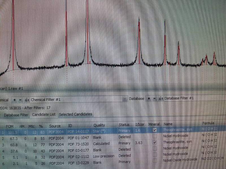
Task: Check Mineral box for PDF 03-0177 row
Action: pos(155,148)
